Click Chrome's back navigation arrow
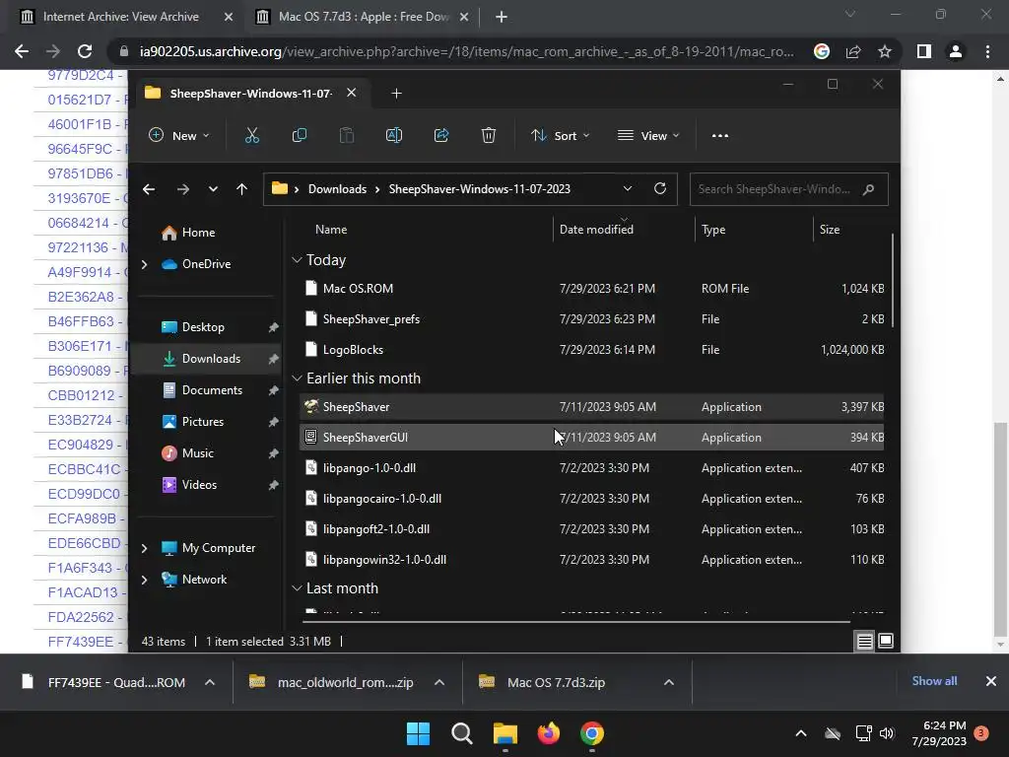 (22, 51)
